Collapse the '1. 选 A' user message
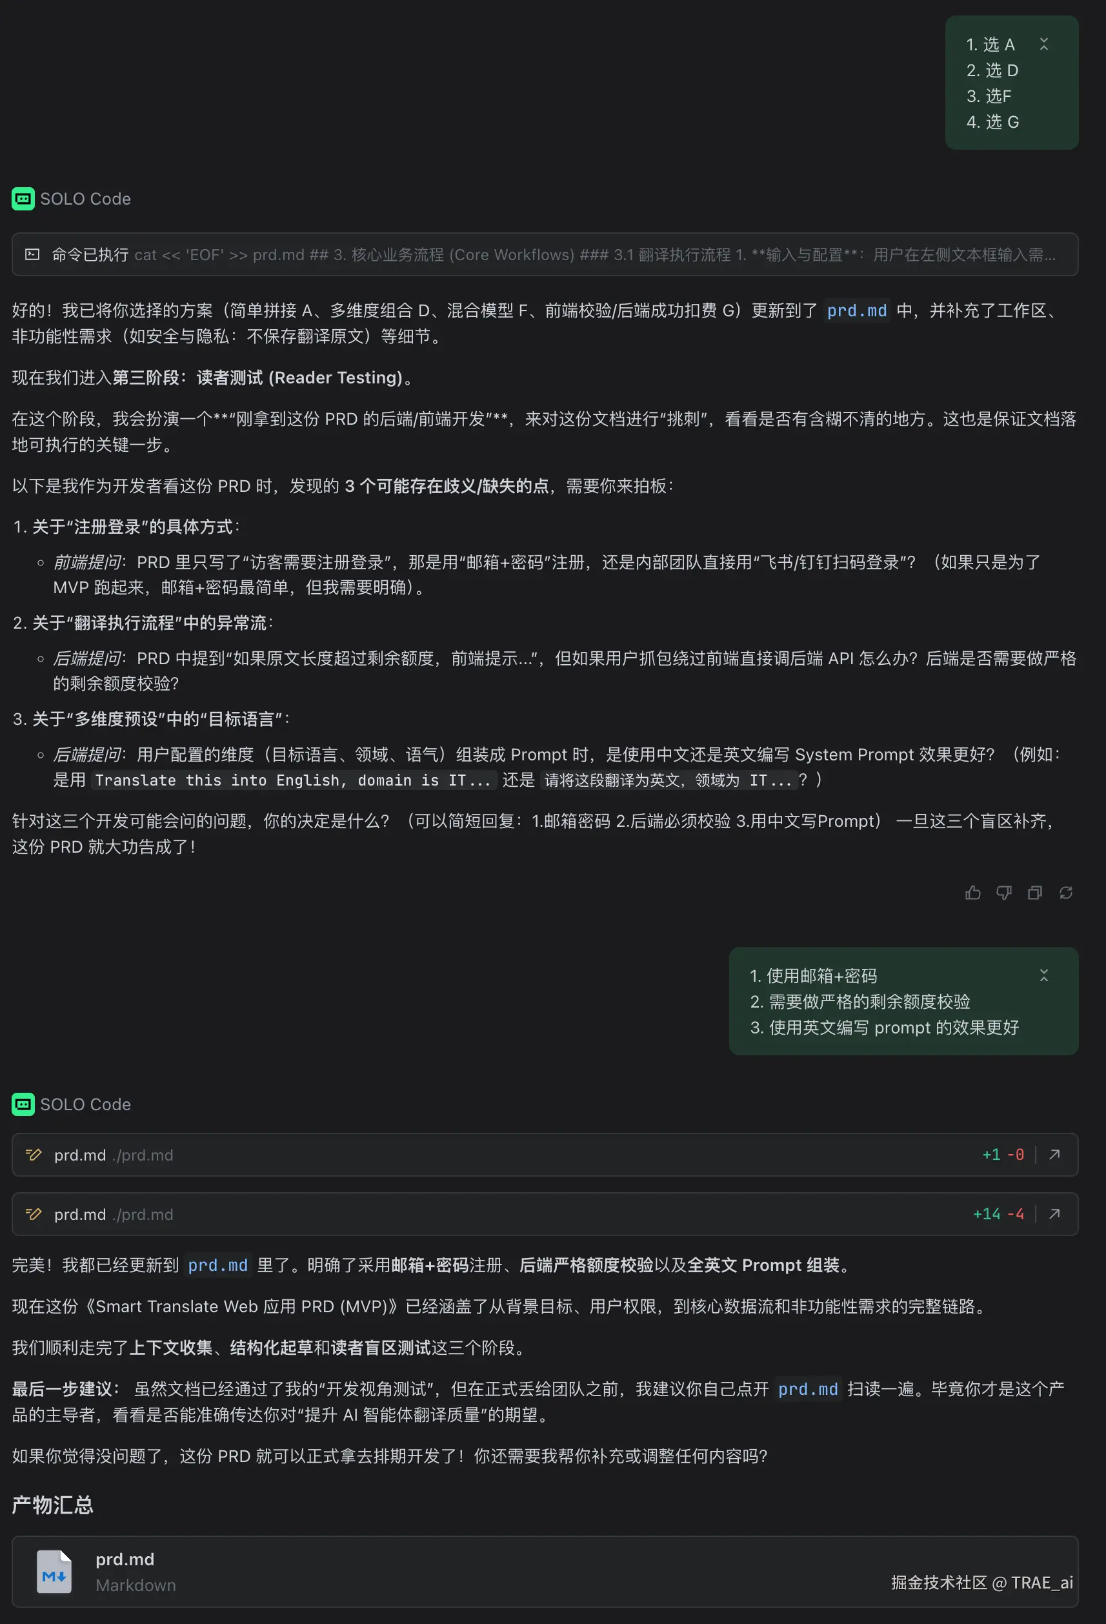The width and height of the screenshot is (1106, 1624). coord(1044,44)
